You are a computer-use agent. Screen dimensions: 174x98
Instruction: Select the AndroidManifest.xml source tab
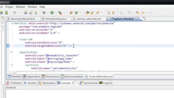pos(99,76)
